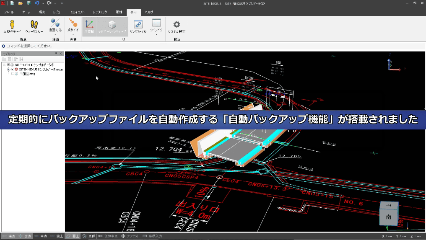Open the ヘルプ ribbon tab
The height and width of the screenshot is (240, 426).
[x=148, y=12]
